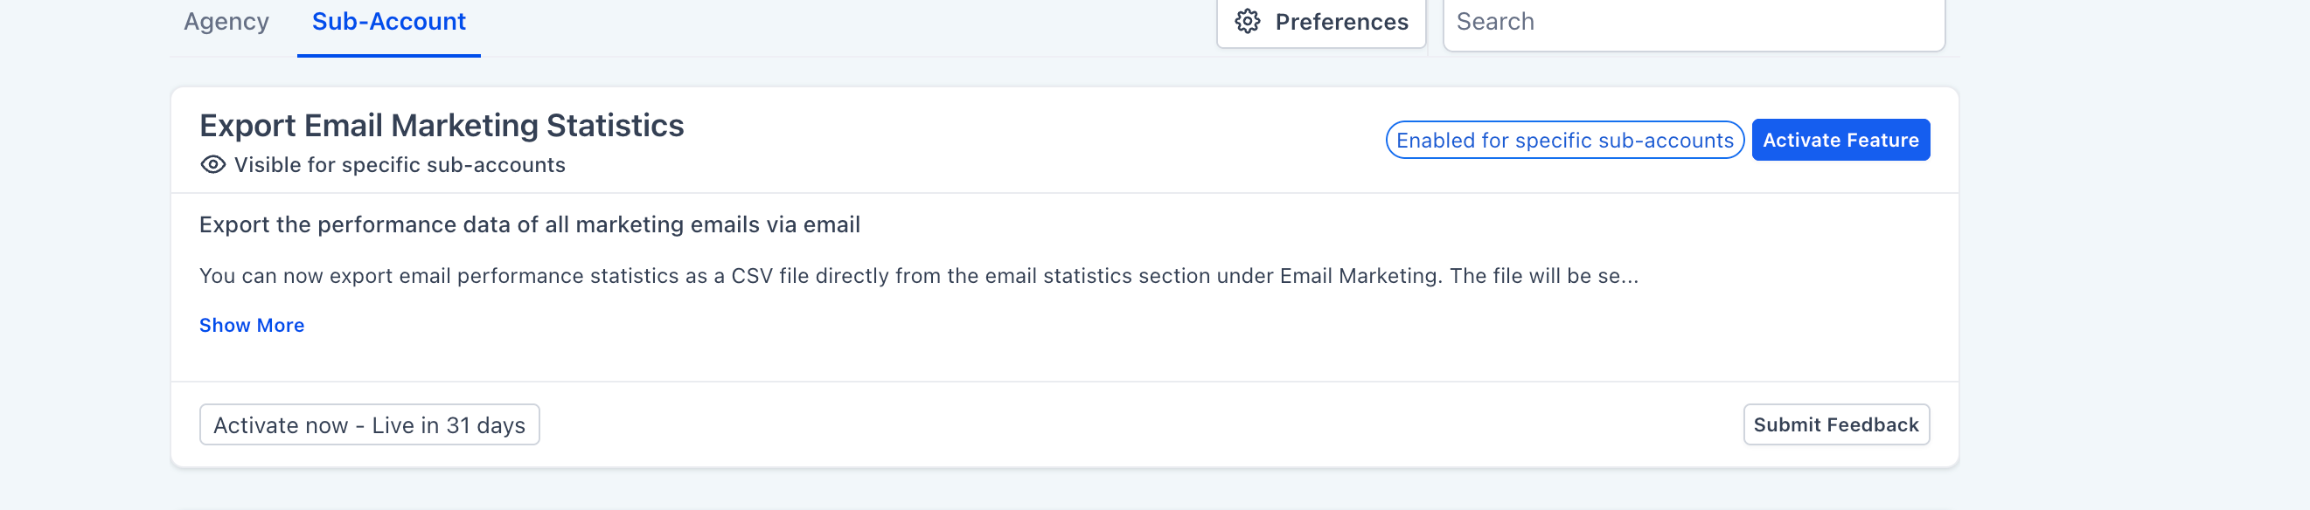Switch to the Agency tab
Viewport: 2310px width, 510px height.
click(226, 22)
